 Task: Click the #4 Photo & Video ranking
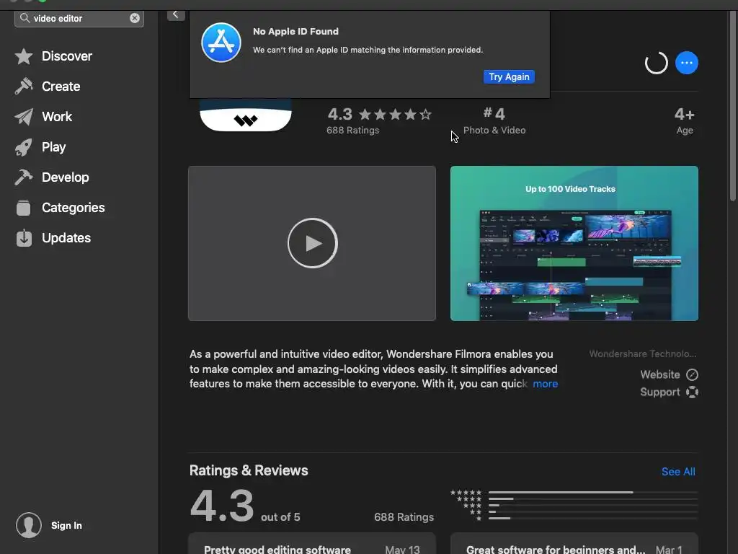coord(494,120)
